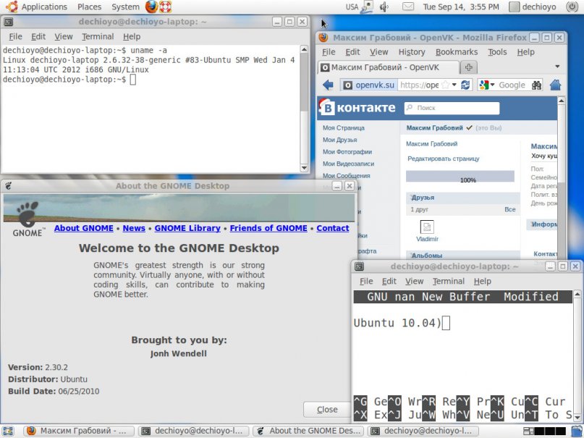Image resolution: width=584 pixels, height=438 pixels.
Task: Click Редактировать страницу link
Action: (x=444, y=159)
